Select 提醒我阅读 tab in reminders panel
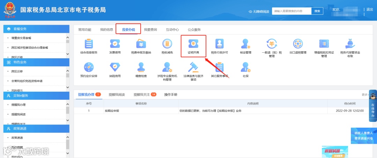The height and width of the screenshot is (158, 377). click(x=117, y=95)
